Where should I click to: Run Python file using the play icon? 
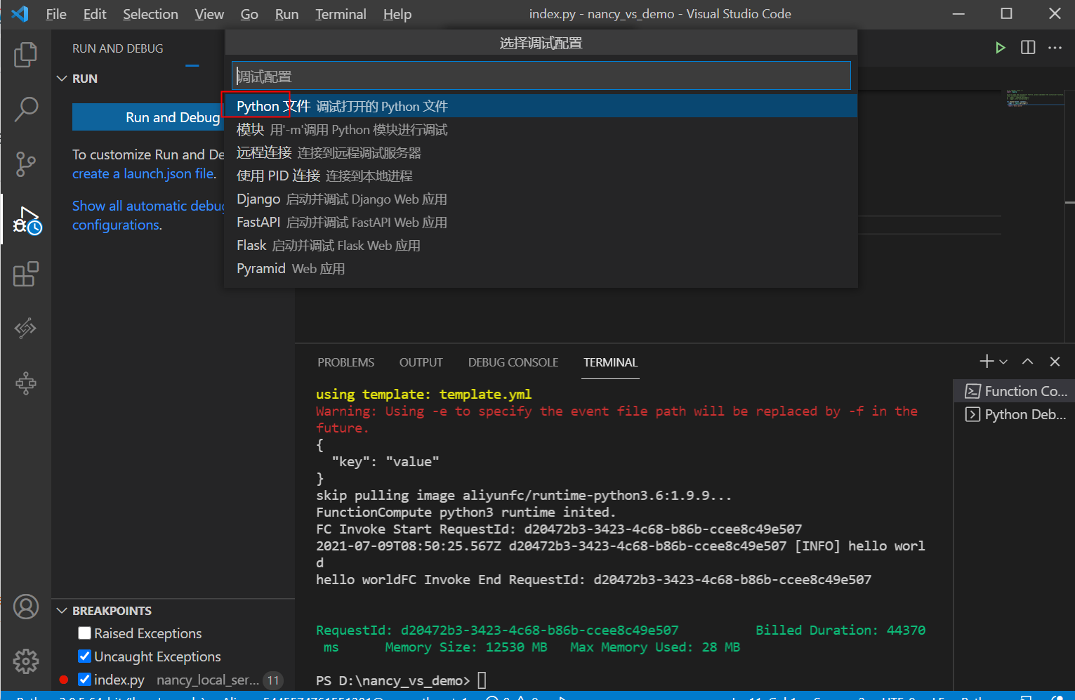[1001, 48]
